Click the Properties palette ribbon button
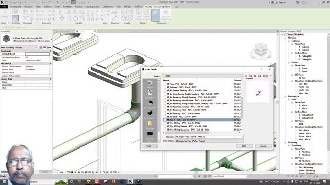The width and height of the screenshot is (330, 185). coord(15,18)
